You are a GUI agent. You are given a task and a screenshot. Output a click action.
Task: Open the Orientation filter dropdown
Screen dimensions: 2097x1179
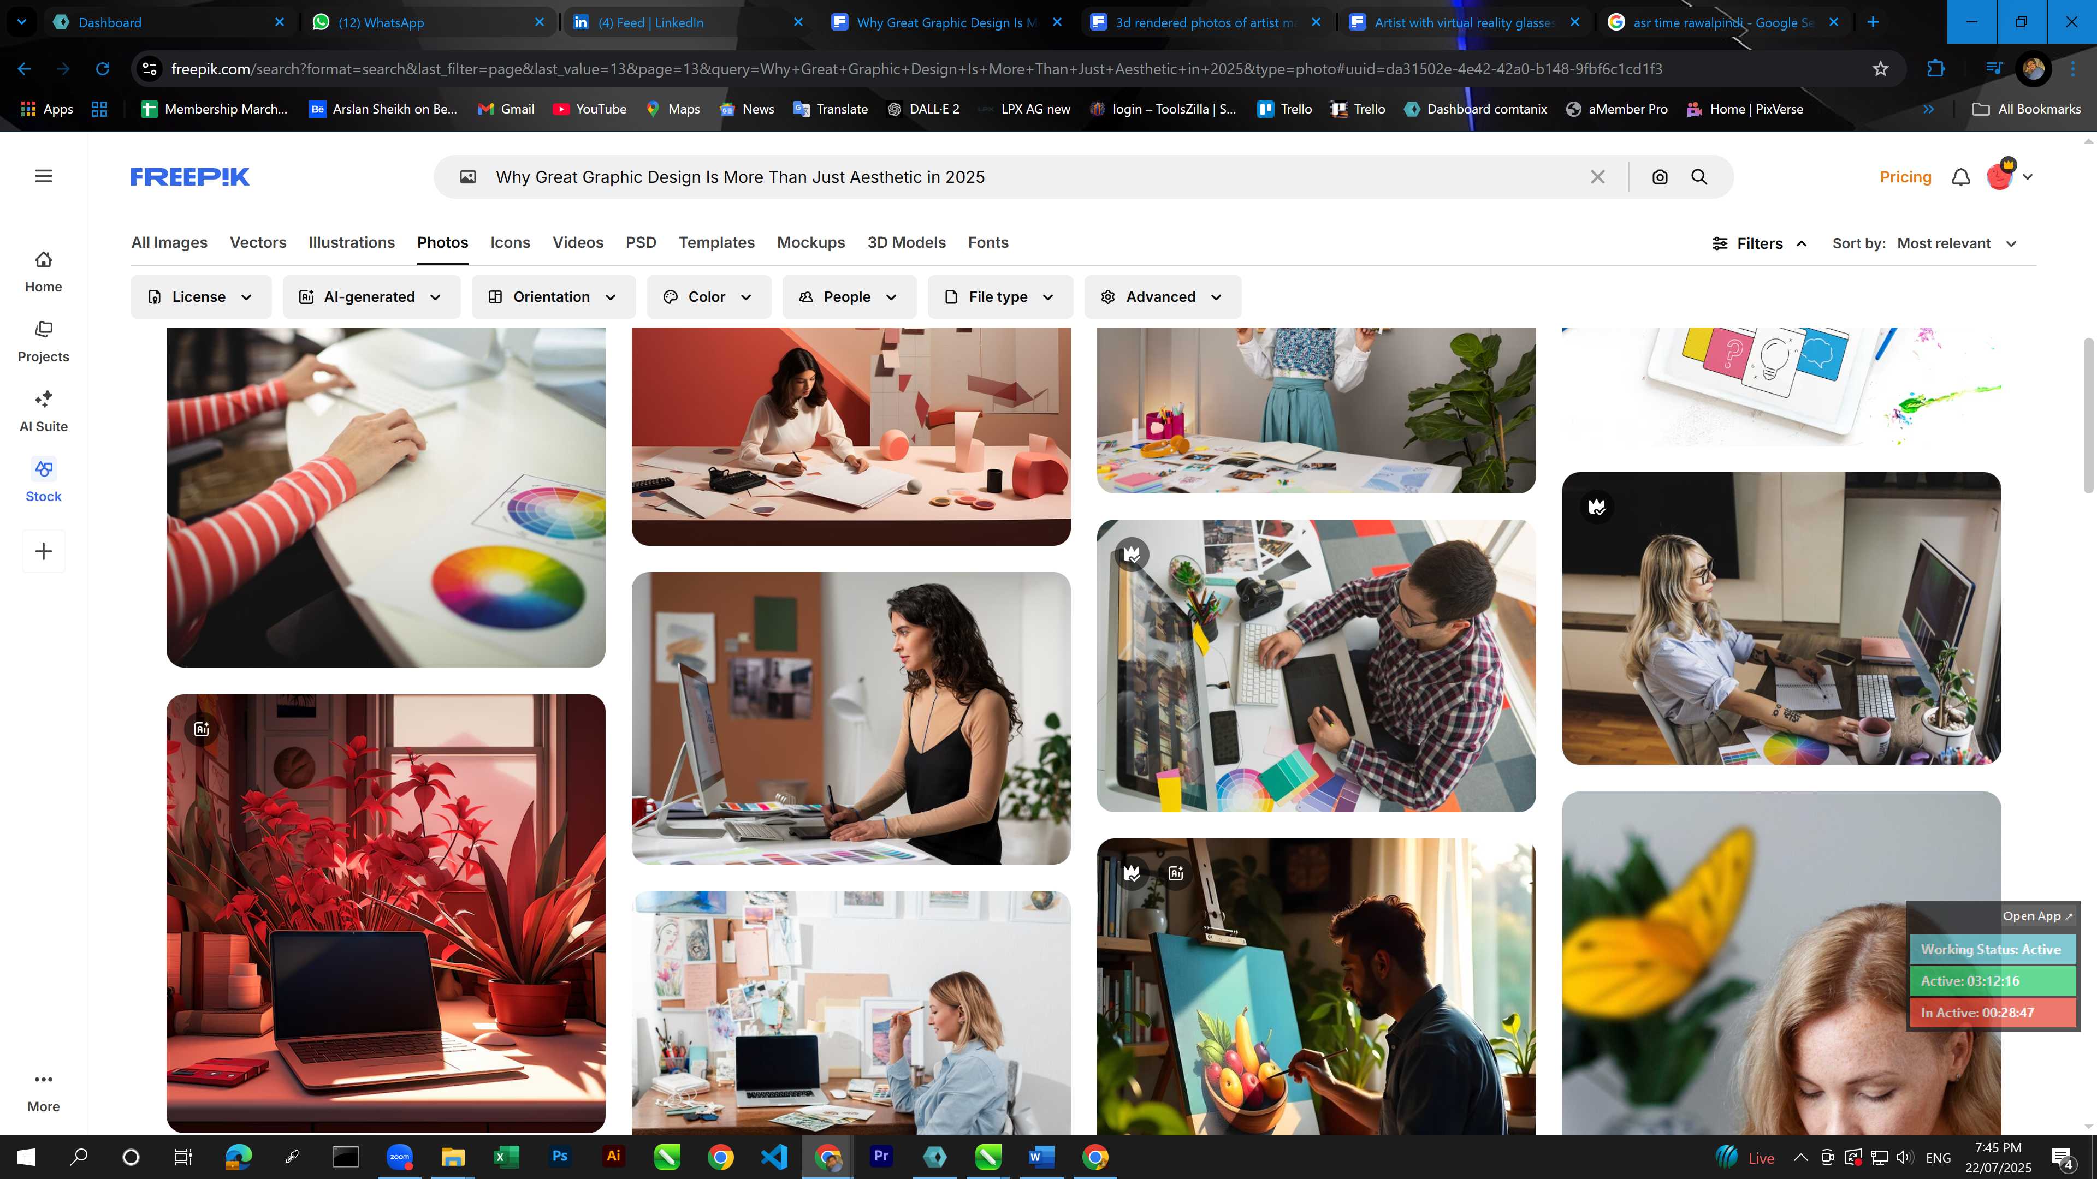click(x=554, y=297)
